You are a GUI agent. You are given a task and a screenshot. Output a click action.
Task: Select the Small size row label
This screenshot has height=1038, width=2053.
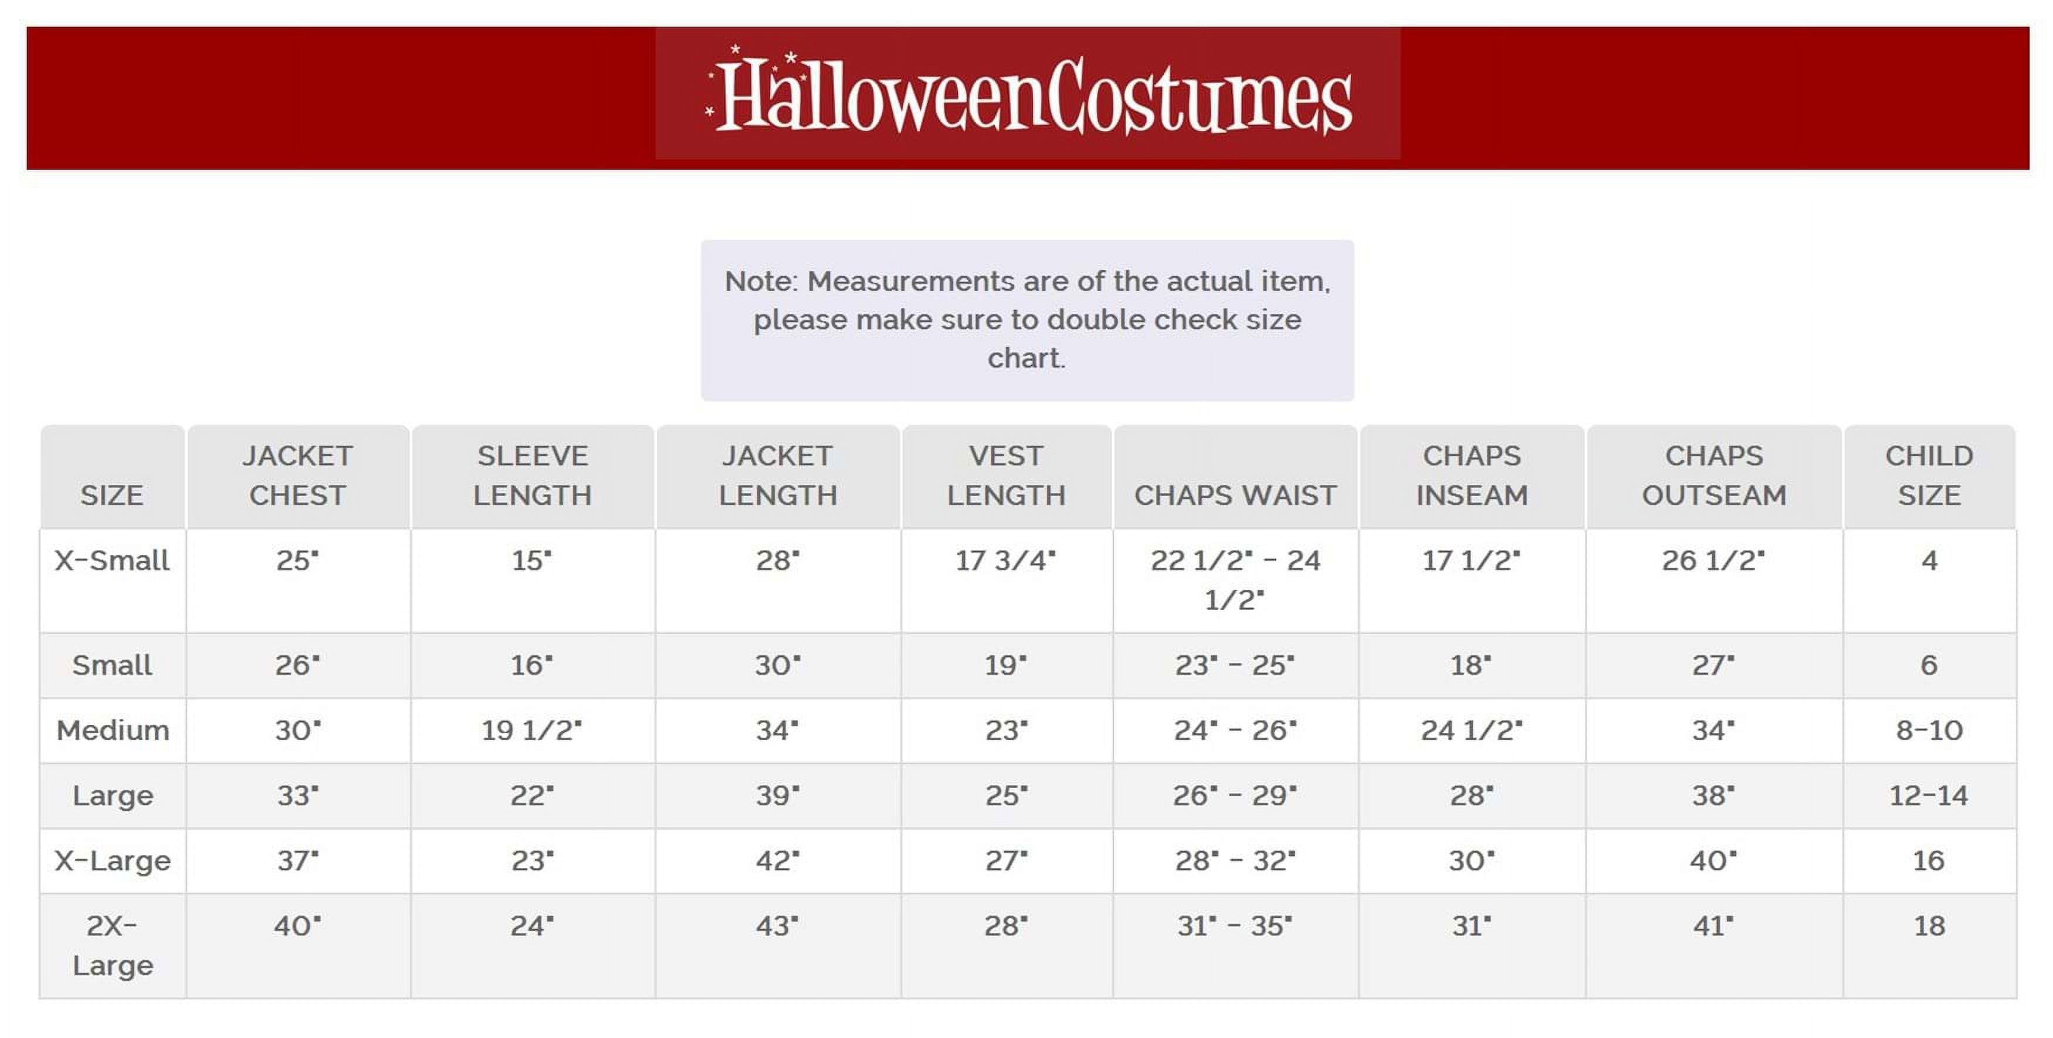click(113, 666)
